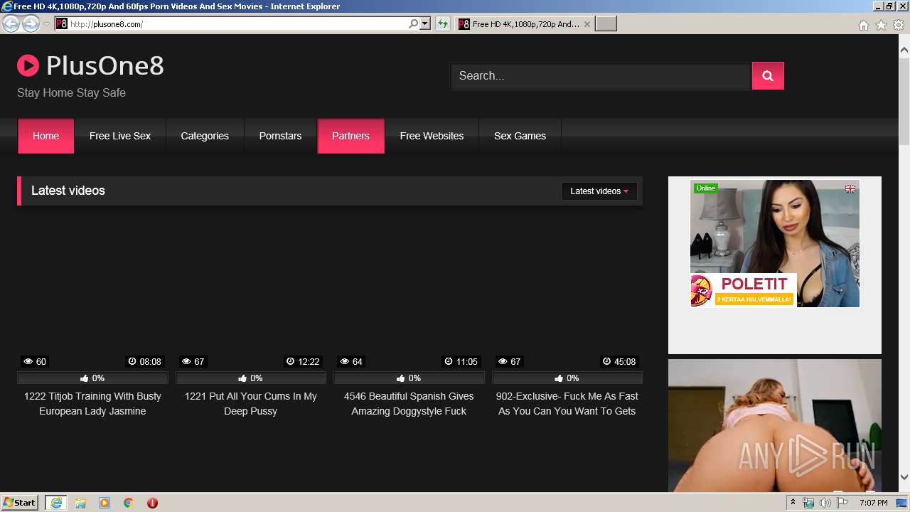The image size is (910, 512).
Task: Open the media player taskbar icon
Action: click(x=105, y=503)
